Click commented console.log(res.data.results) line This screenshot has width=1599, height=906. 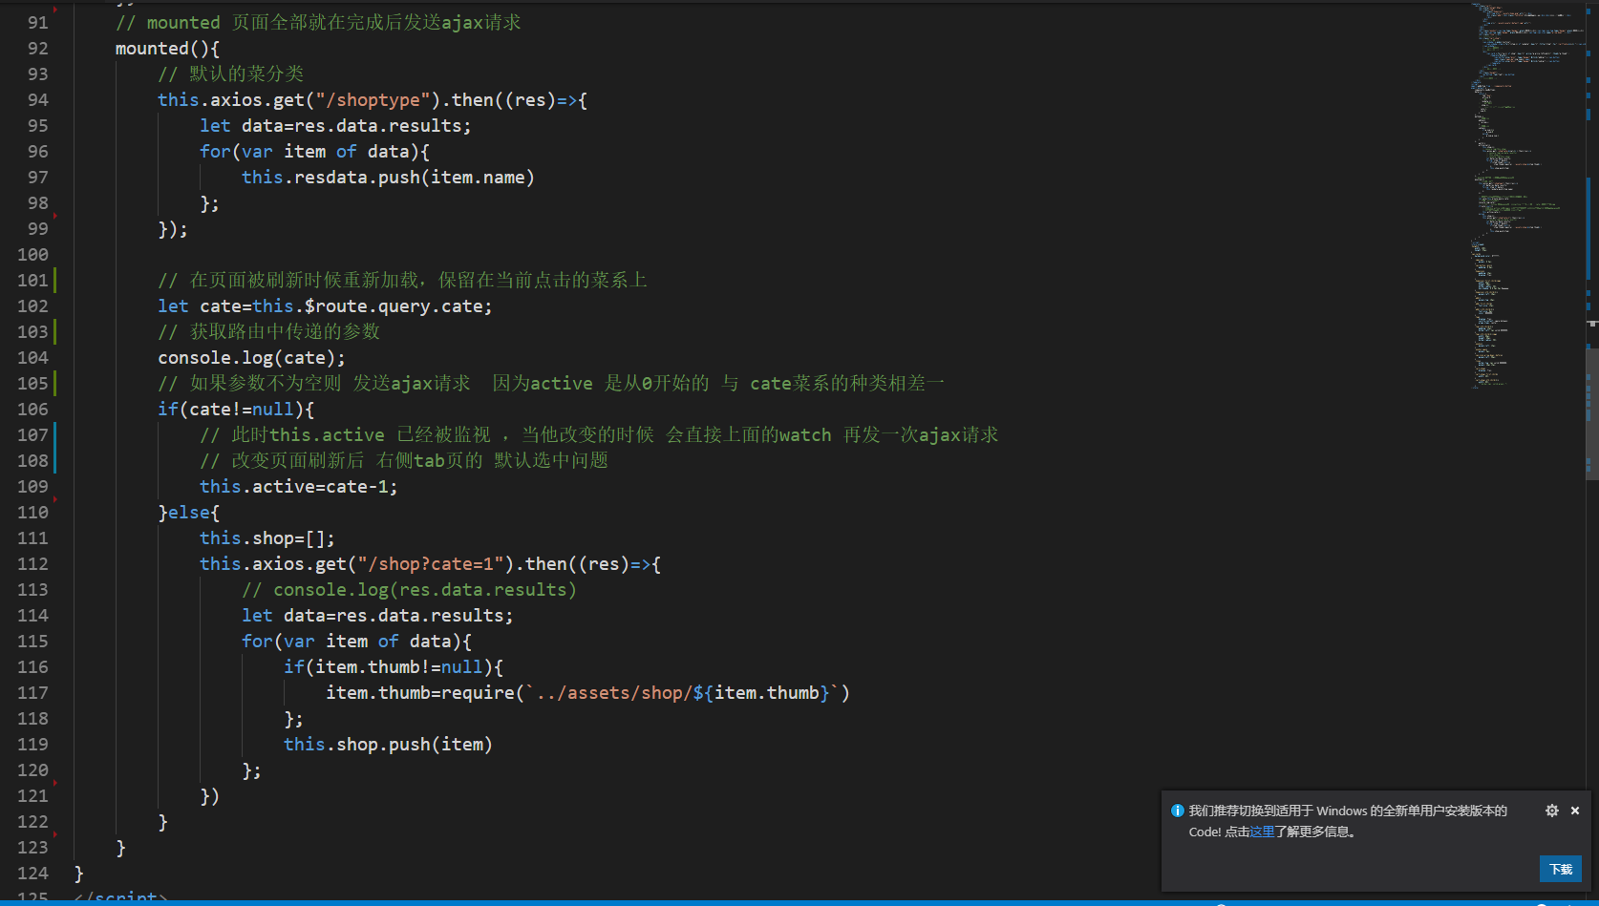pyautogui.click(x=409, y=589)
